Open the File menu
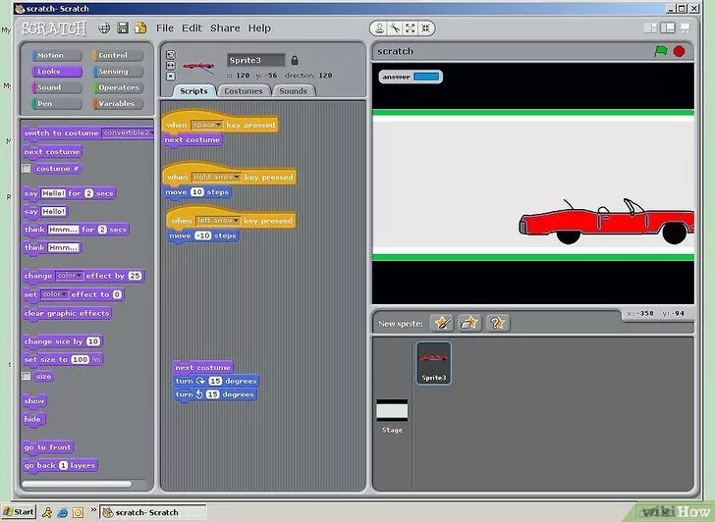The height and width of the screenshot is (522, 715). click(x=165, y=28)
